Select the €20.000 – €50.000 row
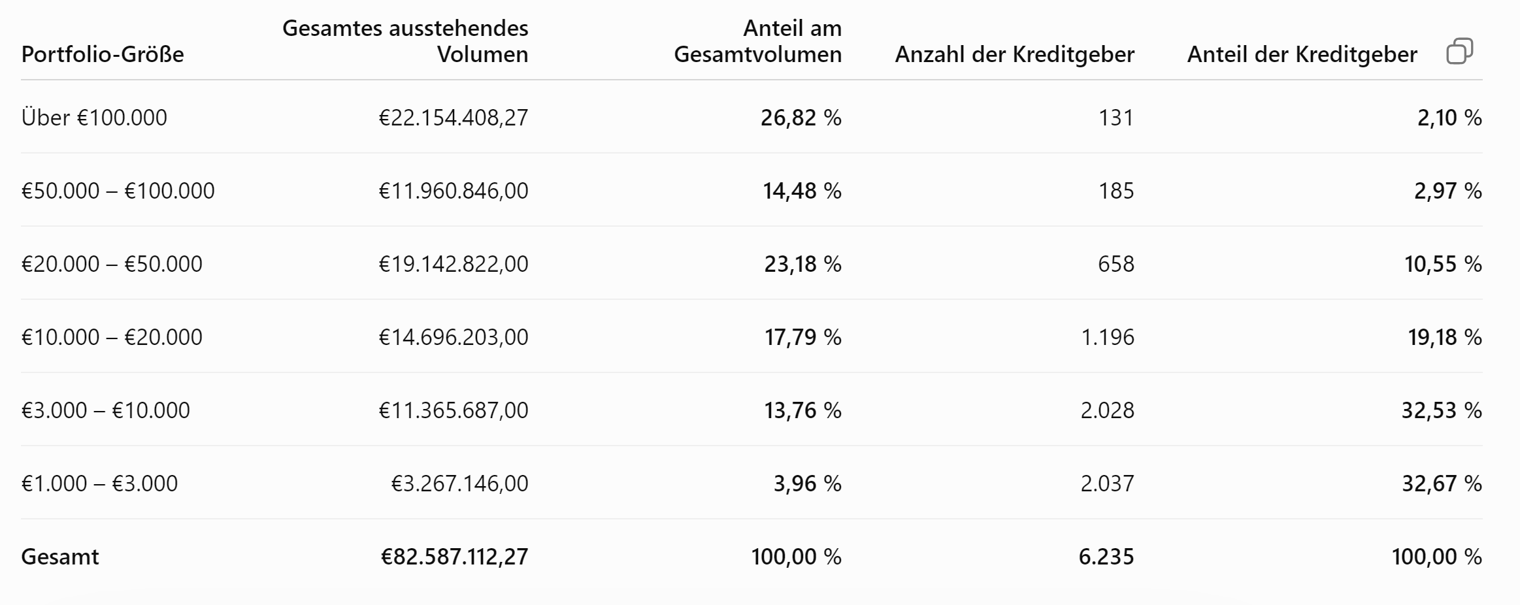Image resolution: width=1520 pixels, height=605 pixels. coord(752,264)
